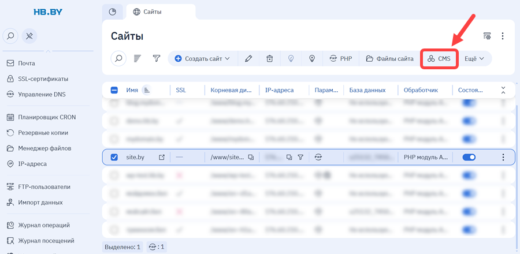
Task: Click the Обработчик column header
Action: pyautogui.click(x=421, y=90)
